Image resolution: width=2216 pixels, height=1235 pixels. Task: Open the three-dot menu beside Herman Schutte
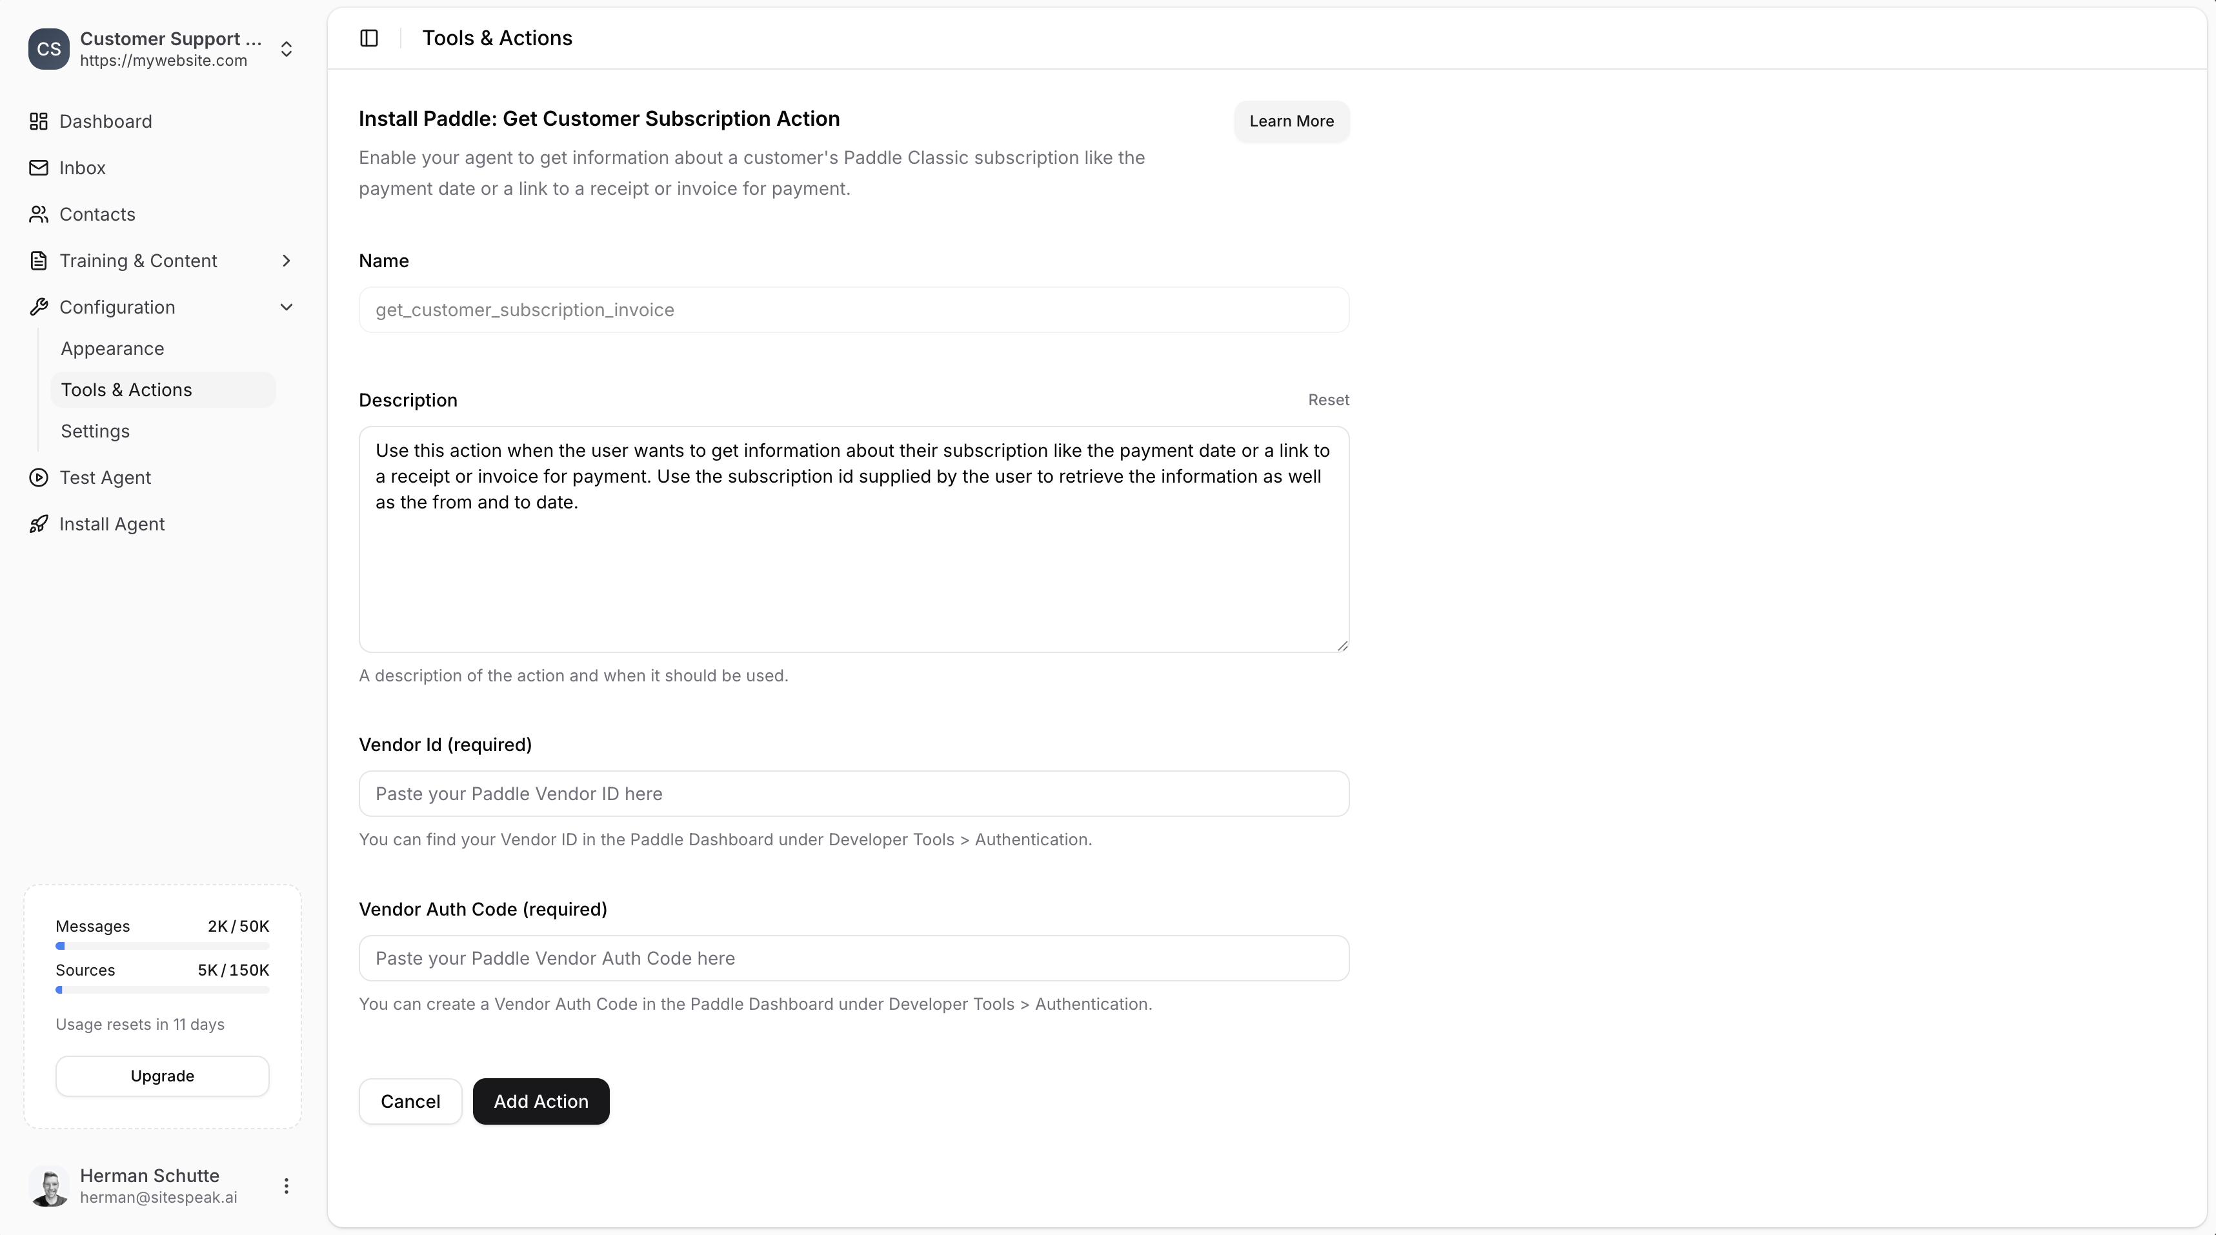[287, 1186]
